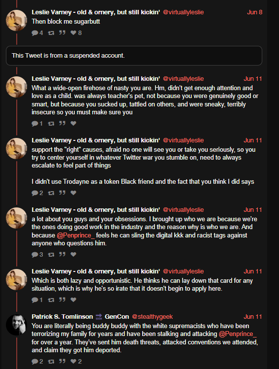Click the Jun 8 tweet date

tap(254, 12)
